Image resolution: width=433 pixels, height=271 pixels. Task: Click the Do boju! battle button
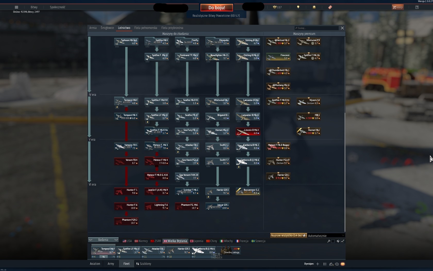216,8
